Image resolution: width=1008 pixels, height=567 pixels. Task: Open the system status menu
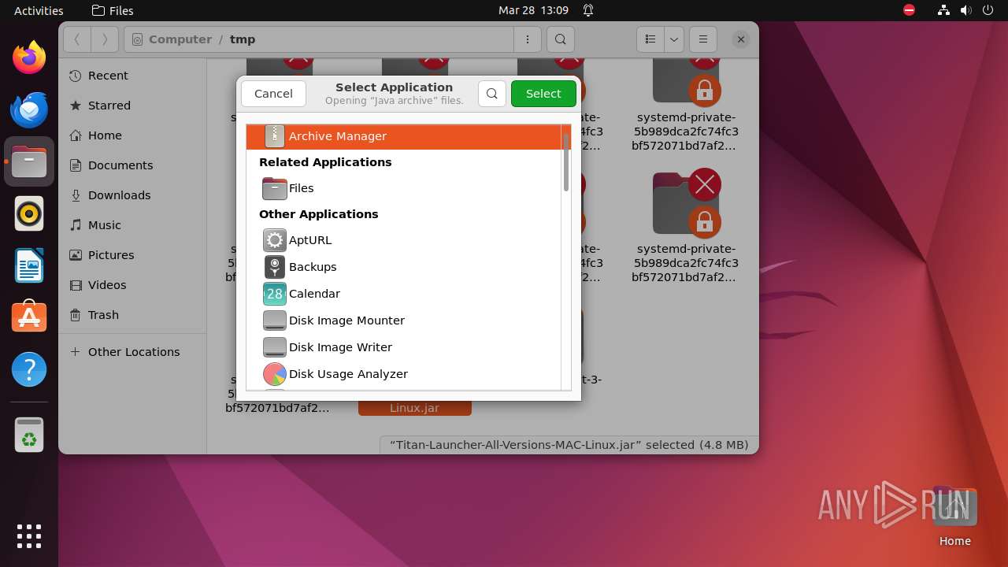click(x=965, y=10)
